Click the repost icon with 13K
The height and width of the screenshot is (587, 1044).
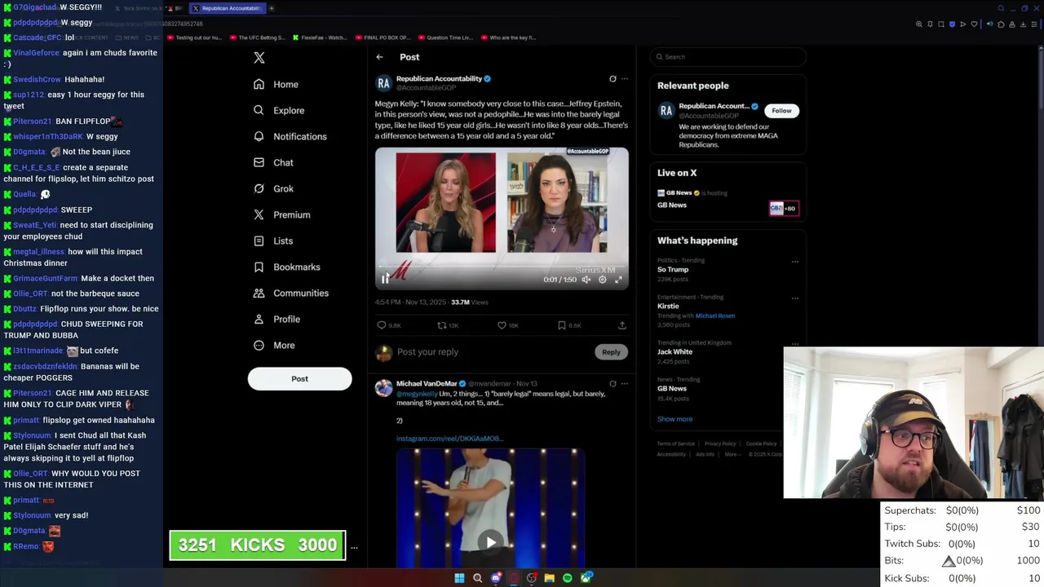pyautogui.click(x=448, y=325)
